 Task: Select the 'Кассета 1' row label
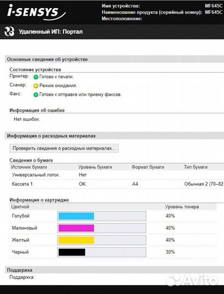(22, 184)
